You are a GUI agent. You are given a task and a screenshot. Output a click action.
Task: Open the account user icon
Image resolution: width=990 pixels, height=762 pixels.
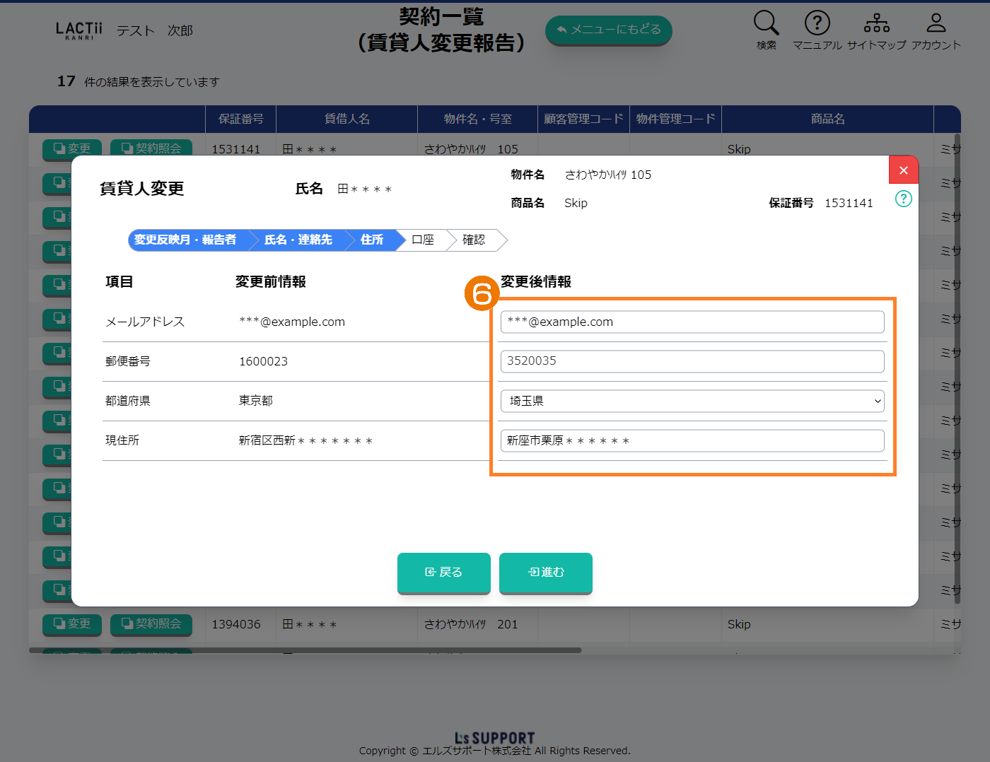pyautogui.click(x=936, y=23)
